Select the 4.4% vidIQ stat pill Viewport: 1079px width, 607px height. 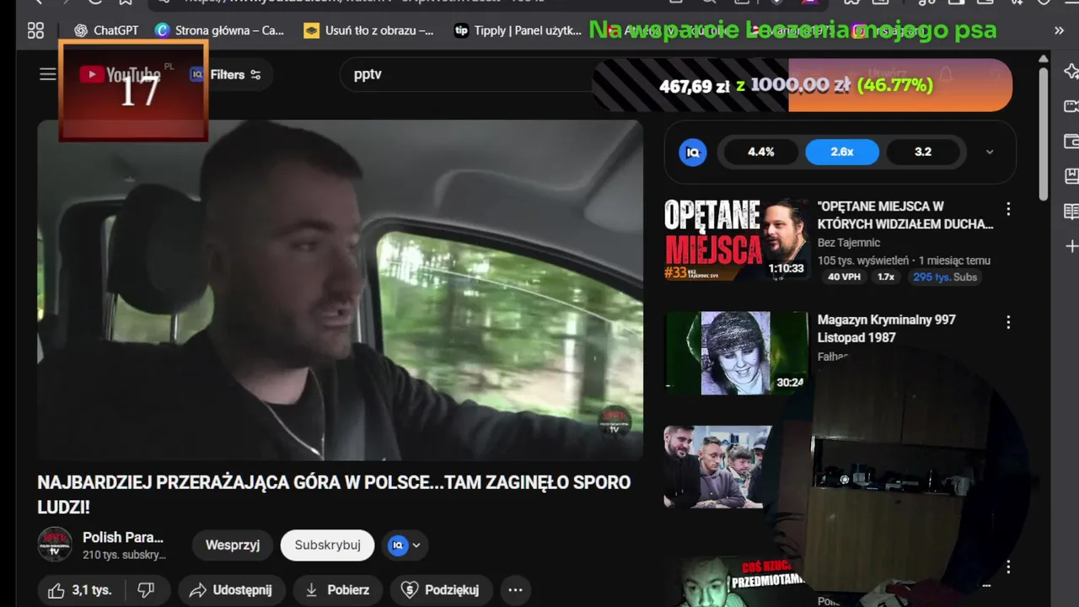point(760,152)
